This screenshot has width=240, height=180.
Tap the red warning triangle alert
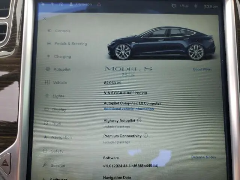[x=99, y=4]
